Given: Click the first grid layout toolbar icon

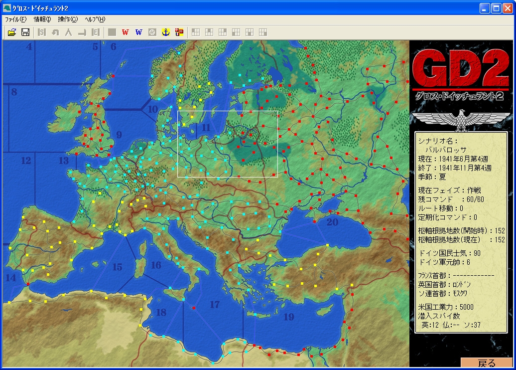Looking at the screenshot, I should pos(196,32).
